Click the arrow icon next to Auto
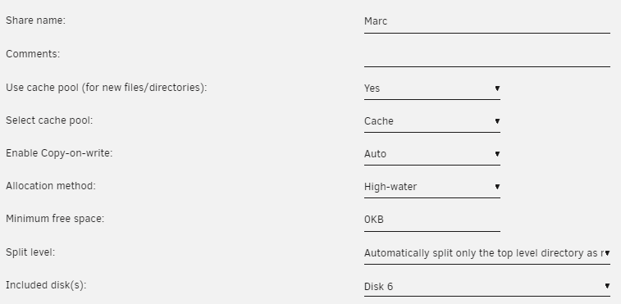Screen dimensions: 621x304 coord(497,154)
